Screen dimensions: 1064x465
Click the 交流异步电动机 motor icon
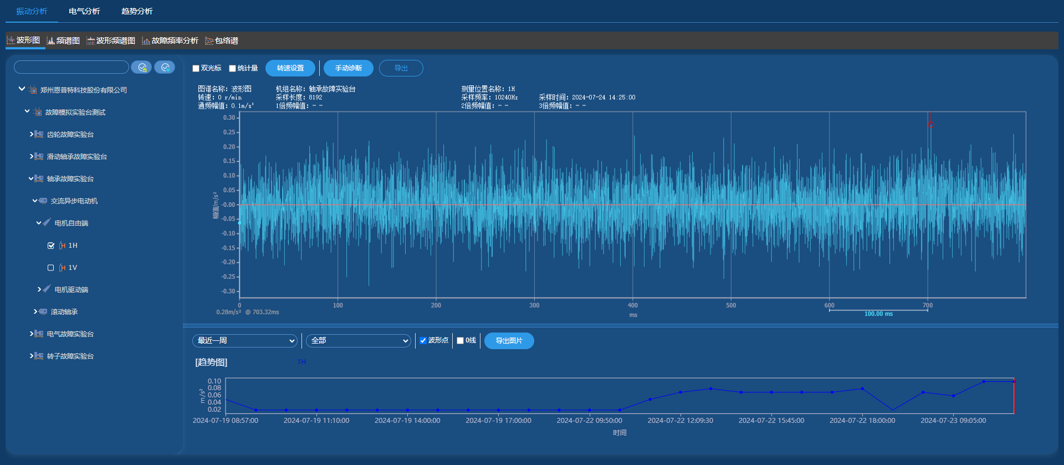pos(43,201)
